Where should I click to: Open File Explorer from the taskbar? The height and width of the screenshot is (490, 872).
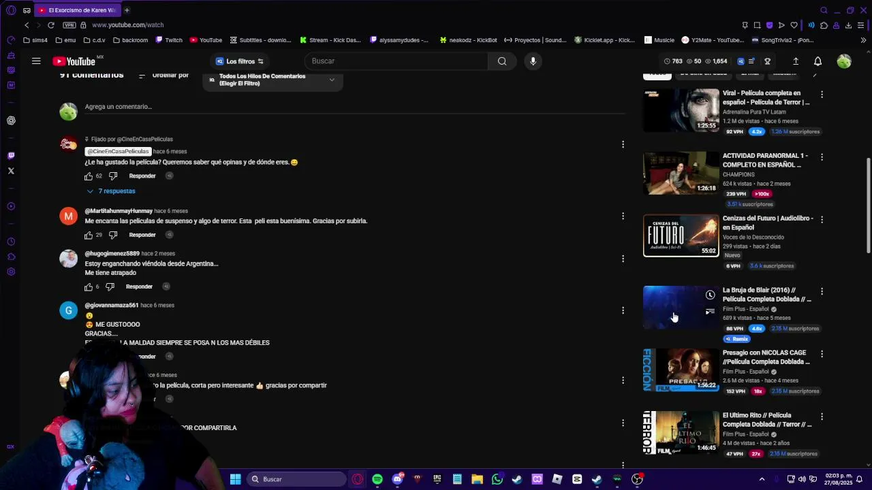tap(477, 479)
